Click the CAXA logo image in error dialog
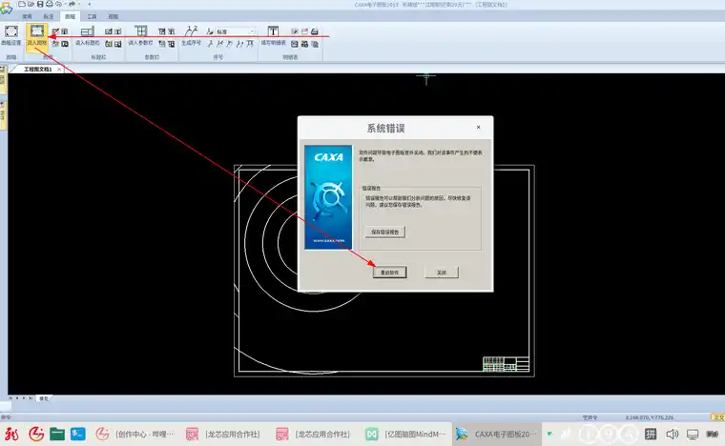This screenshot has height=446, width=725. (x=328, y=197)
